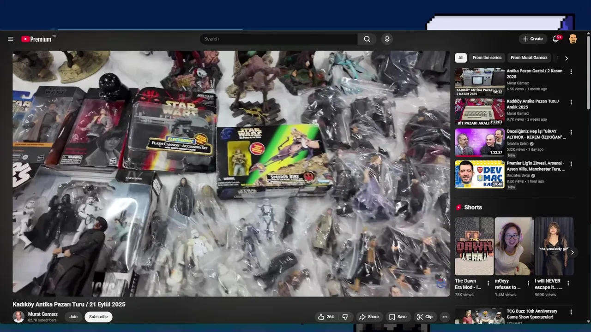Open the hamburger guide menu

[11, 39]
